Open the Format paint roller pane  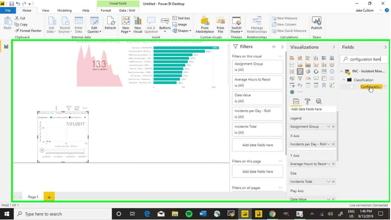(308, 102)
